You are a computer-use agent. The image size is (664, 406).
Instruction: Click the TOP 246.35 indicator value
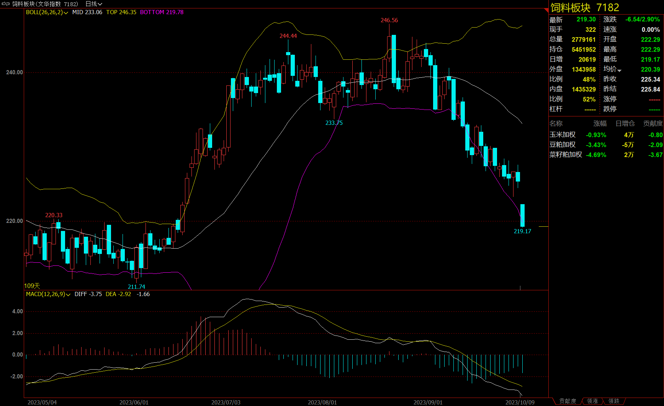coord(121,12)
